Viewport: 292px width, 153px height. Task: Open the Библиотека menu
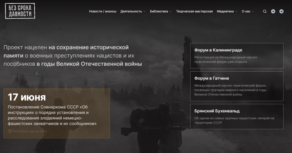[159, 12]
